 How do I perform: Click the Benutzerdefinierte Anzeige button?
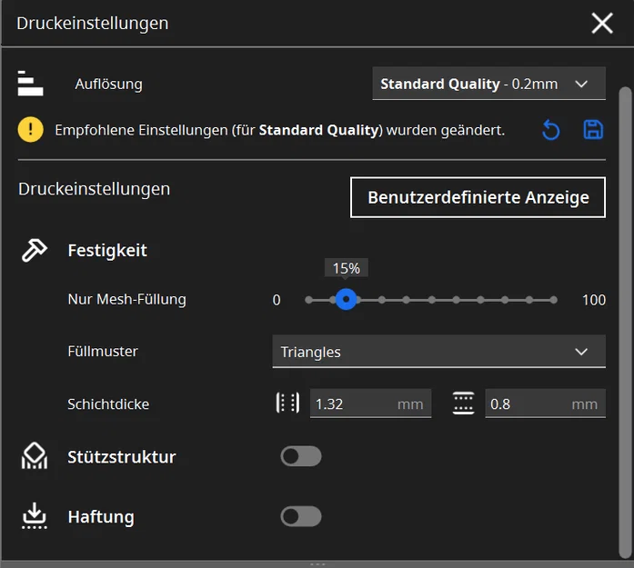point(478,197)
